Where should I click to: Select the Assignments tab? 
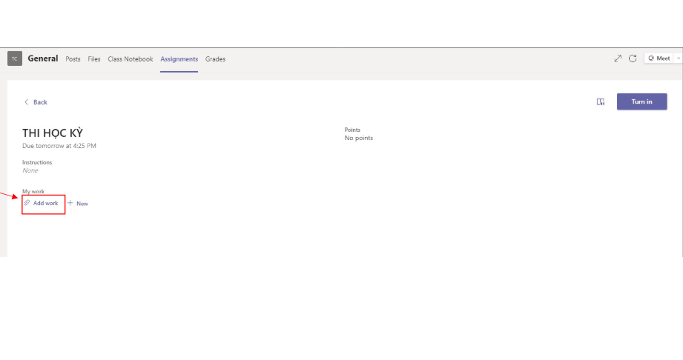tap(179, 59)
